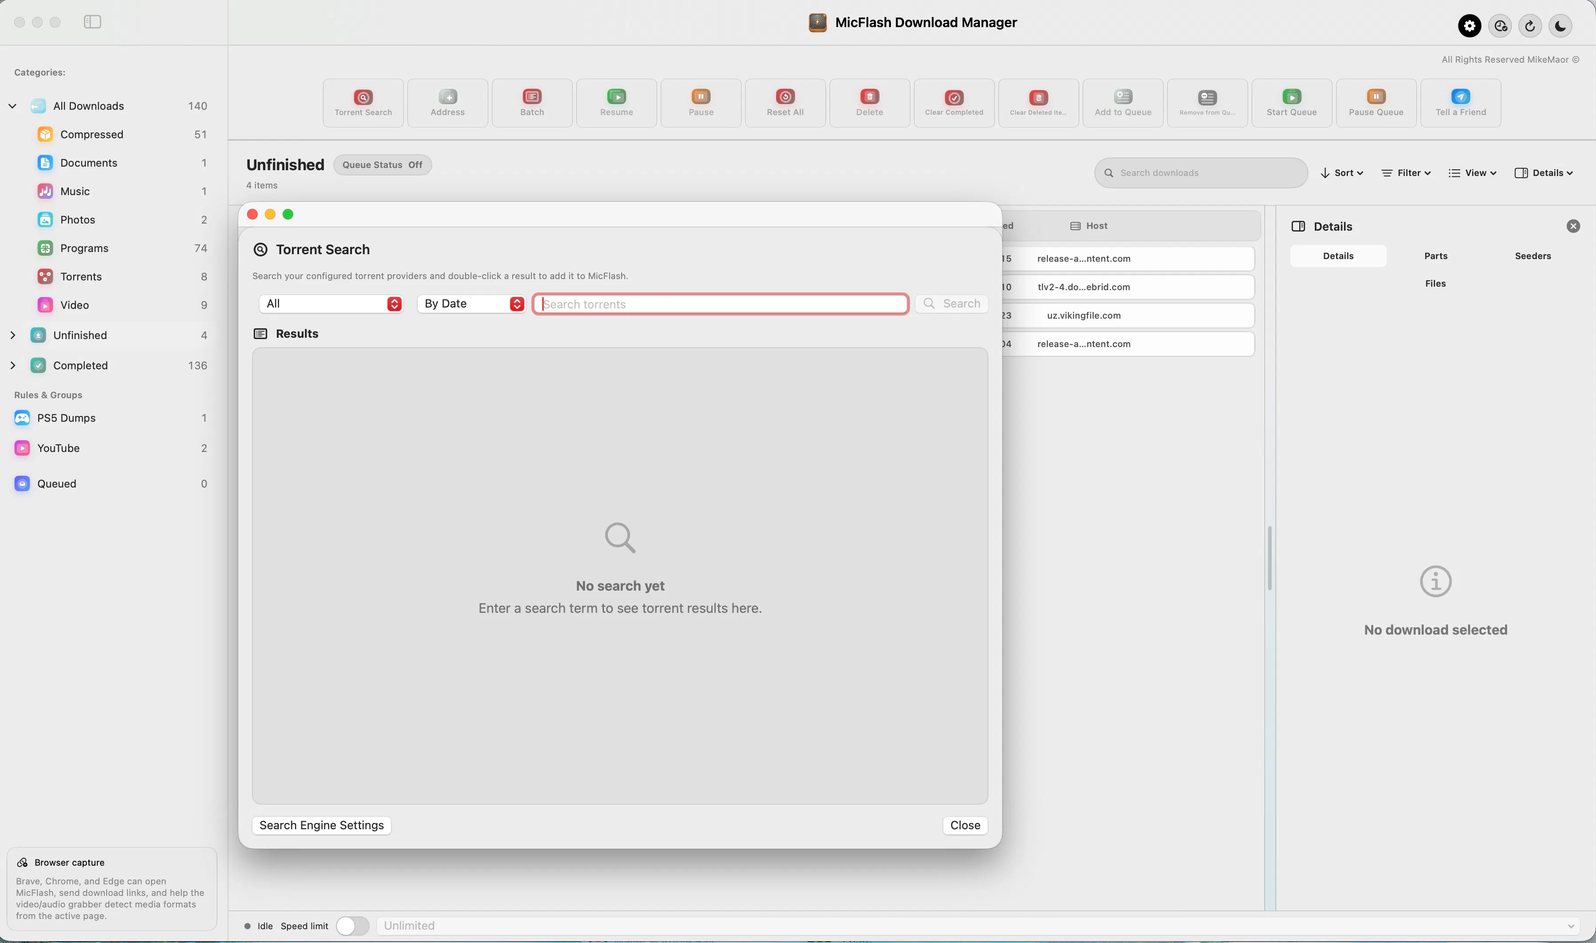Toggle the Speed limit switch
This screenshot has width=1596, height=943.
(x=353, y=926)
